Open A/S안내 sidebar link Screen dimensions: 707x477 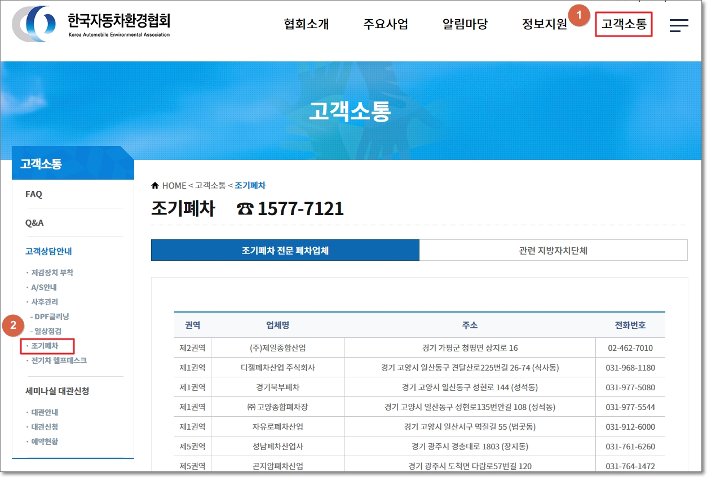coord(44,287)
